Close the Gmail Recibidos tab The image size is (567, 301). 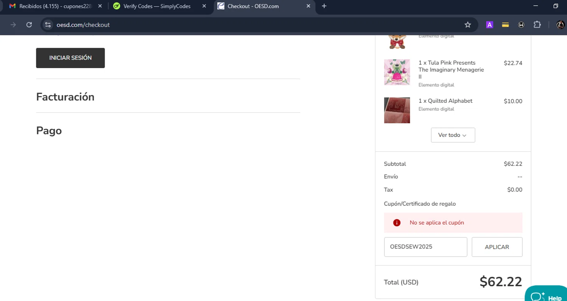pyautogui.click(x=100, y=6)
